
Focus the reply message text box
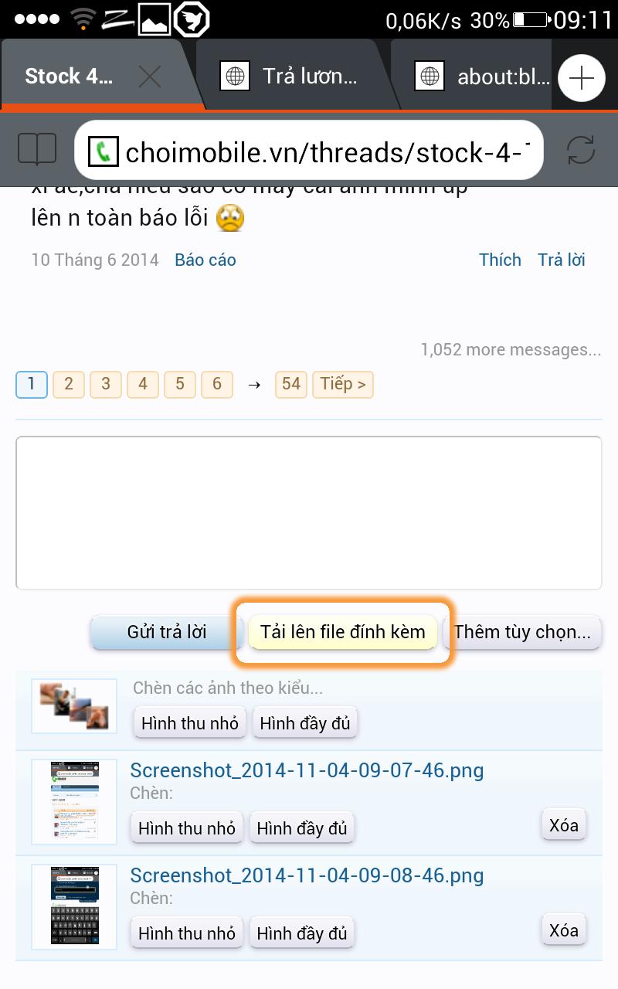[x=309, y=513]
